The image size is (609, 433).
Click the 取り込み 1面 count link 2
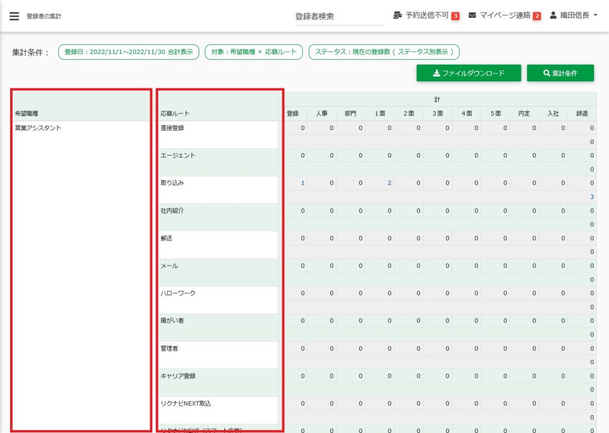click(390, 183)
